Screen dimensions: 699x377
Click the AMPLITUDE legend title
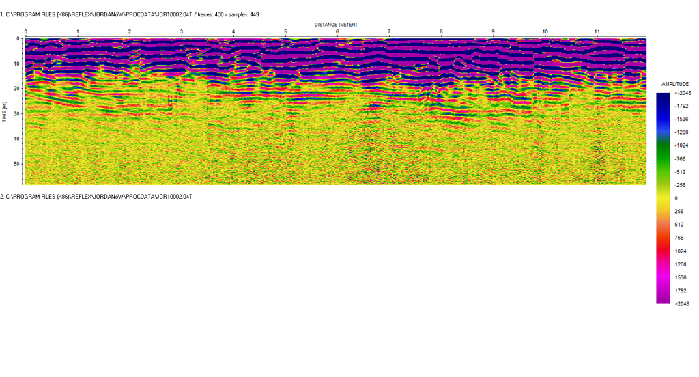(675, 84)
